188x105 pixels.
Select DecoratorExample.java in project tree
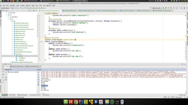click(22, 27)
